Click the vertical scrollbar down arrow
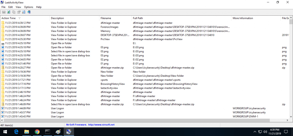Screen dimensions: 293x136 coord(291,116)
